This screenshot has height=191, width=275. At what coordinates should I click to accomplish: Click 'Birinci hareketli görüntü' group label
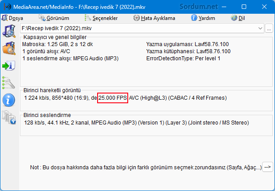tap(52, 90)
